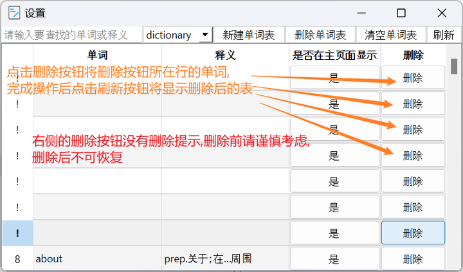Viewport: 463px width, 272px height.
Task: Click the 设置 app icon in title bar
Action: [12, 13]
